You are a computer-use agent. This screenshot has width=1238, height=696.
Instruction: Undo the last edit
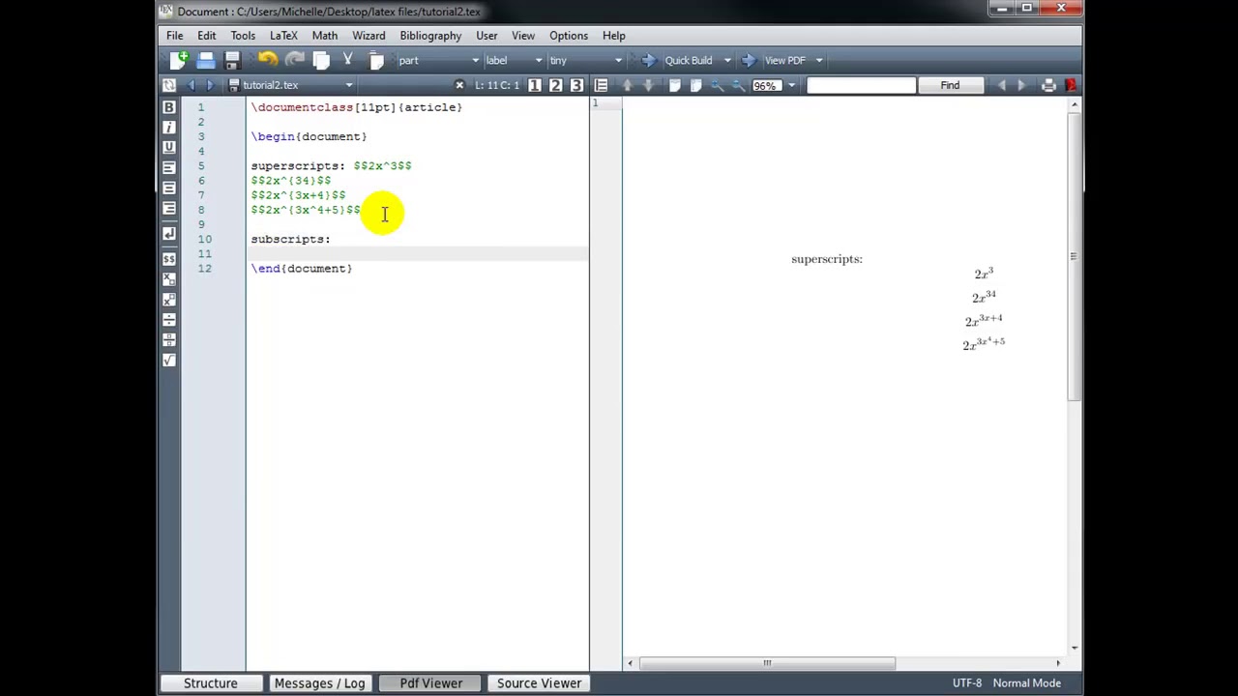pyautogui.click(x=268, y=60)
